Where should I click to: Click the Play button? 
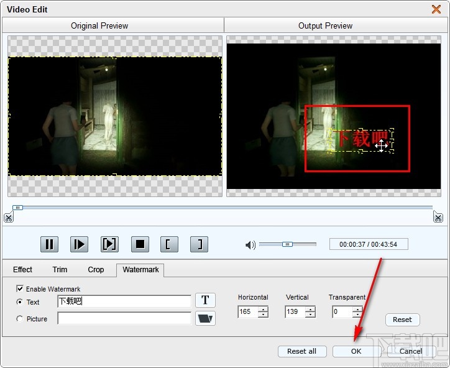pos(79,244)
